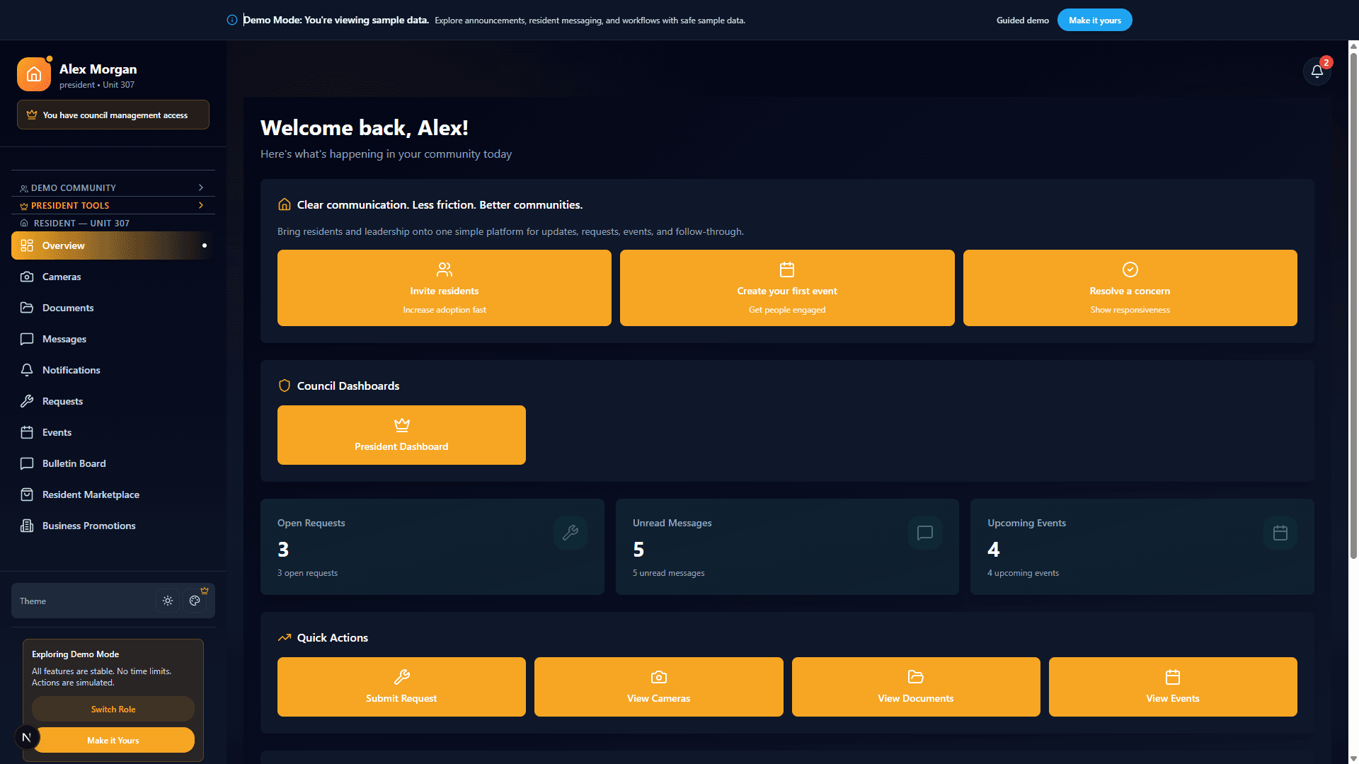The height and width of the screenshot is (764, 1359).
Task: Go to Cameras in the sidebar
Action: 113,277
